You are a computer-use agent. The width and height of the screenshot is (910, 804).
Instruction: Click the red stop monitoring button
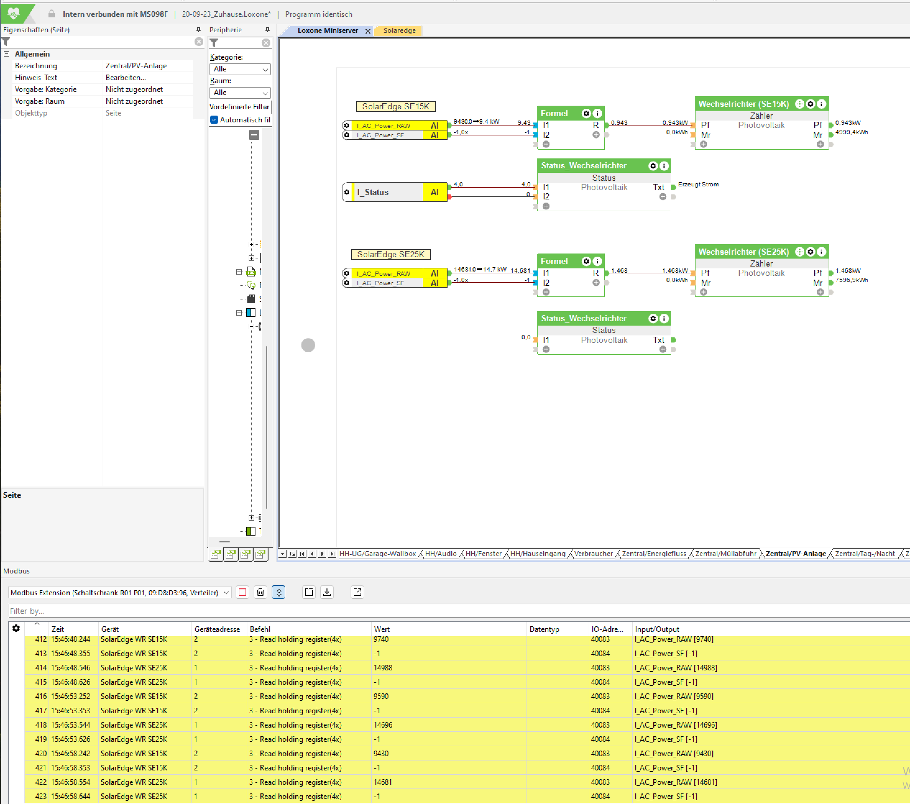(x=242, y=592)
